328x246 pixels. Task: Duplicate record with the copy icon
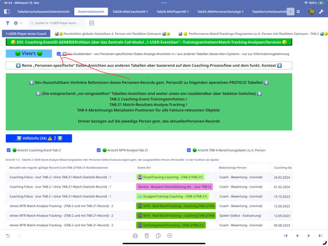[x=158, y=236]
